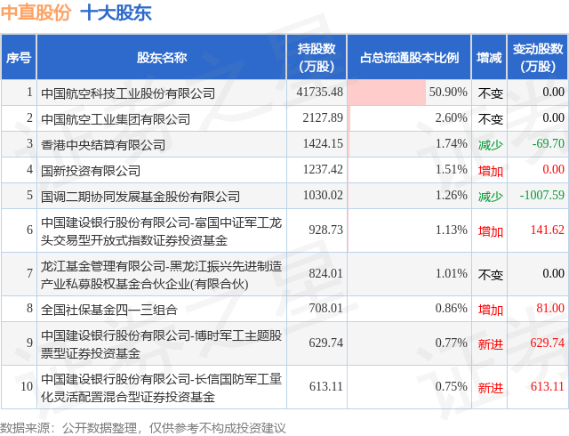Click the 数据来源 disclaimer footer text

(x=143, y=428)
